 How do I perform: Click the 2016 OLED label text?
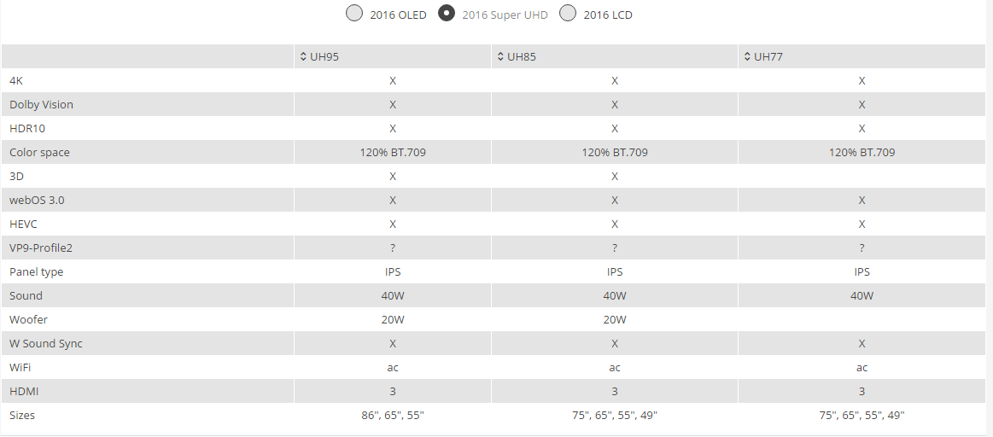click(399, 15)
